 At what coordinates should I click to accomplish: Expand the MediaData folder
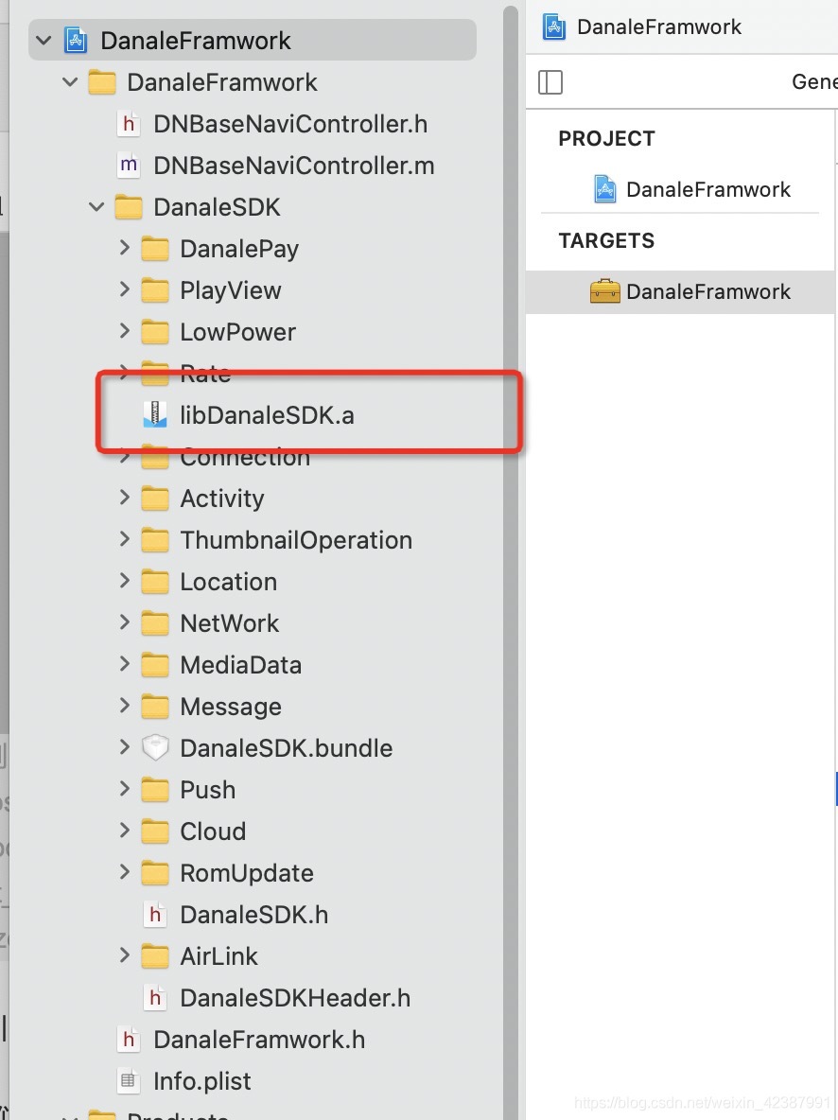tap(124, 663)
